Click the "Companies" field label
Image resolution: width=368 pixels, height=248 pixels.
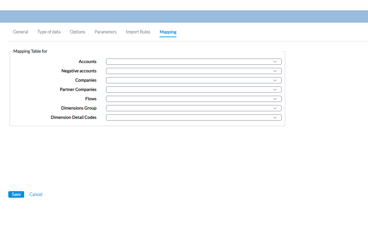tap(86, 80)
